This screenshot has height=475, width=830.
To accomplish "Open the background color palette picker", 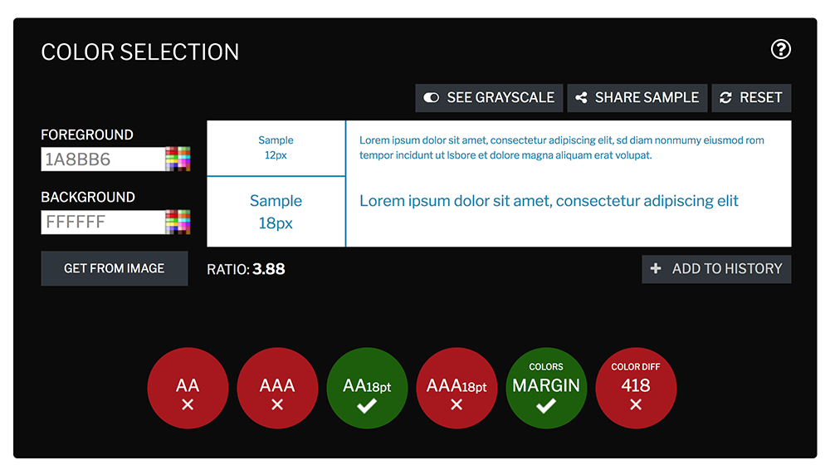I will coord(178,222).
